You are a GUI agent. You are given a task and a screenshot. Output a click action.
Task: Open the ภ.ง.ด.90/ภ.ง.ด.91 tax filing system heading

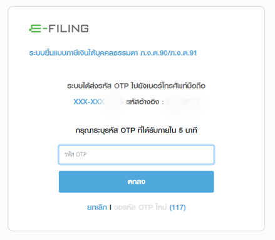113,53
